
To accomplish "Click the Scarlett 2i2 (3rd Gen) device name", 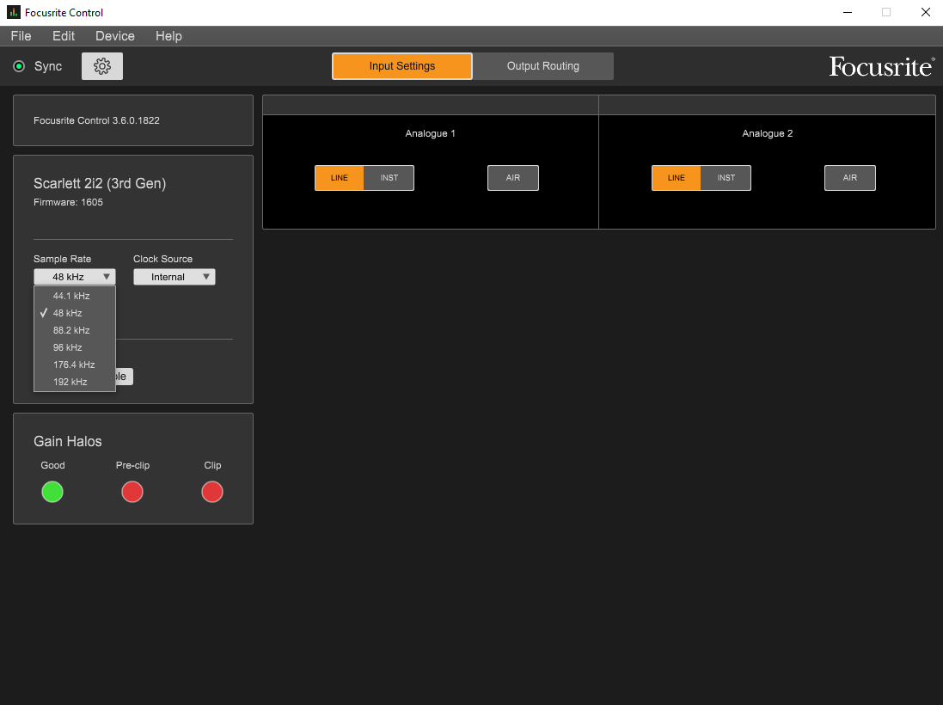I will tap(100, 183).
